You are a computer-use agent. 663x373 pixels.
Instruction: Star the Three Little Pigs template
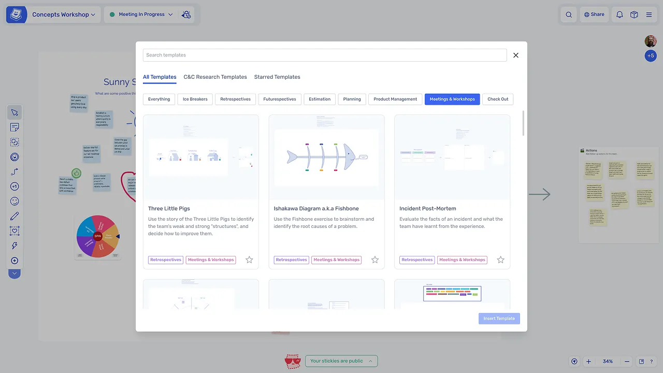(x=249, y=260)
